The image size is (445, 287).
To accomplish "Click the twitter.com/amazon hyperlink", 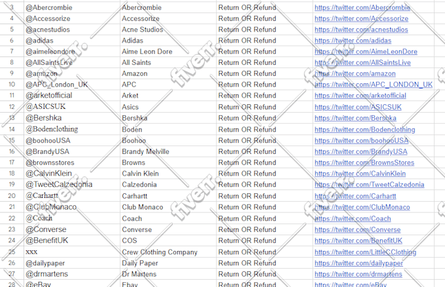I will (355, 74).
